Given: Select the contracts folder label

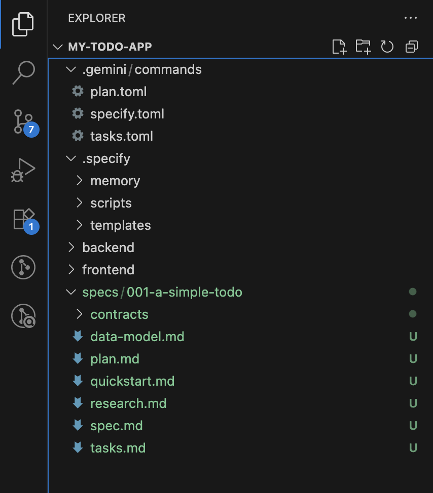Looking at the screenshot, I should click(119, 314).
